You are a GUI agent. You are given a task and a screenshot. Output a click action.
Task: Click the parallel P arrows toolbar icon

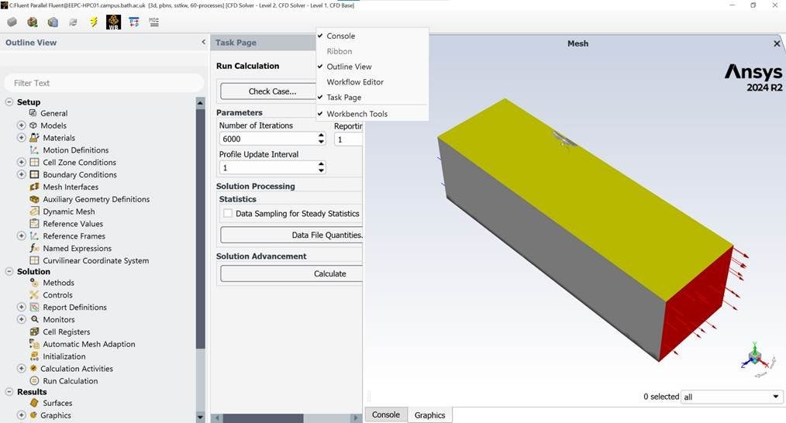pos(134,22)
